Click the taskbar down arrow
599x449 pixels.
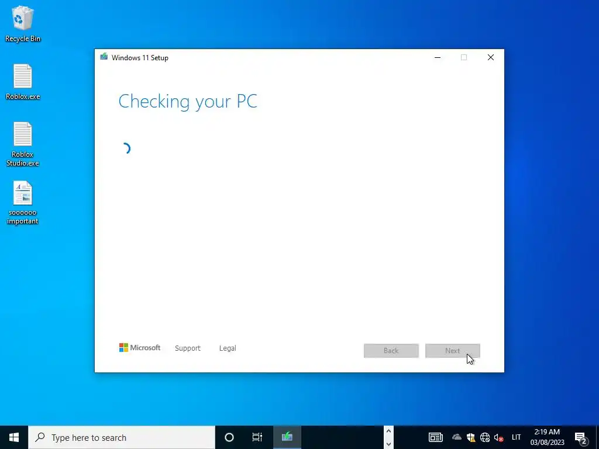(x=388, y=444)
